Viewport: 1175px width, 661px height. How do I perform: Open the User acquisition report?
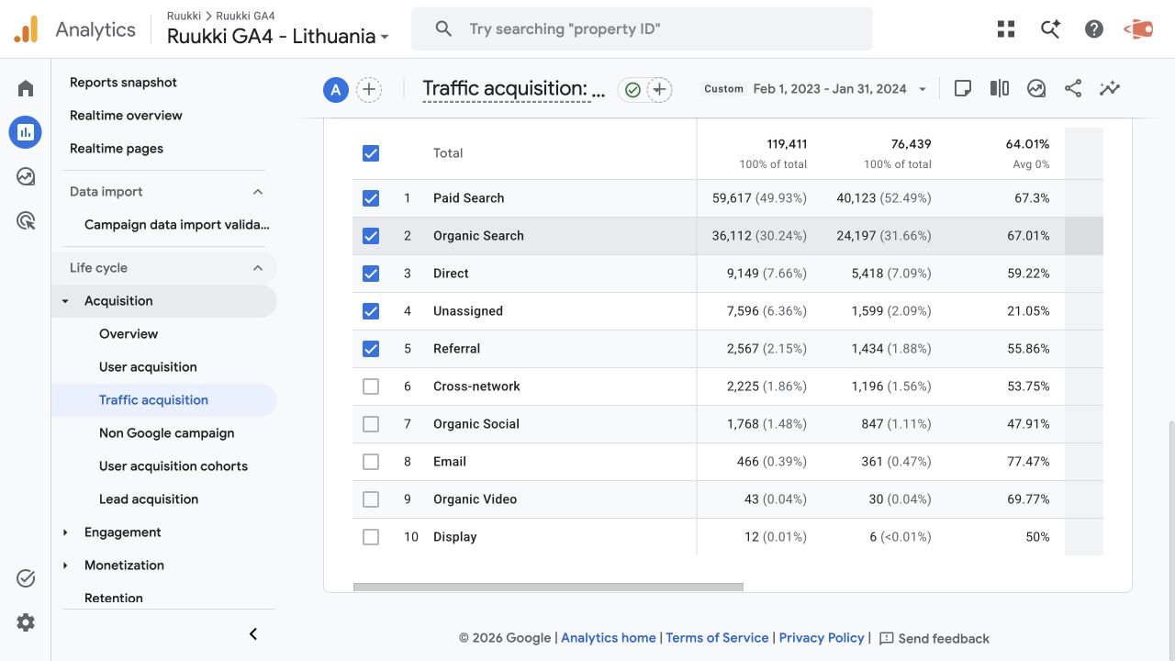pos(148,367)
